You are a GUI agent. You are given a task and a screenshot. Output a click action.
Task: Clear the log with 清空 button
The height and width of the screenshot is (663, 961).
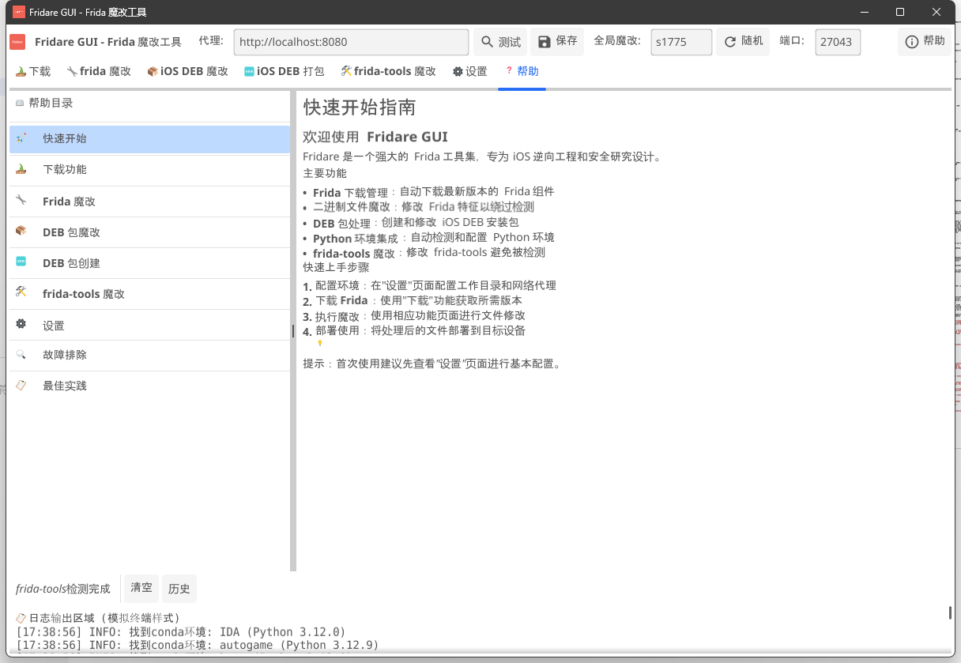[141, 588]
